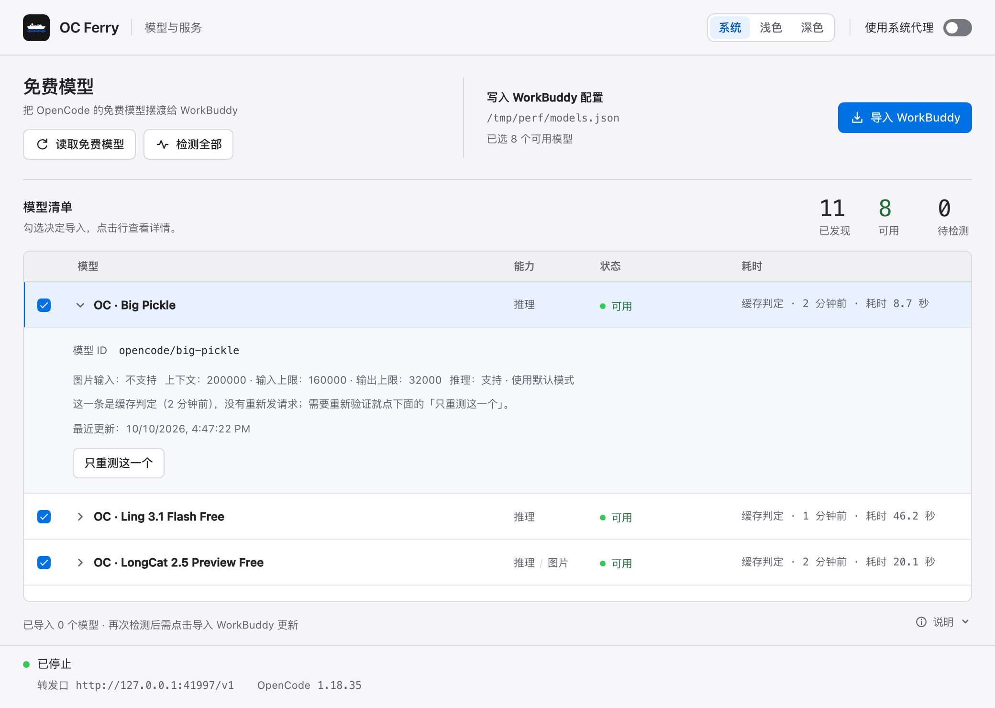This screenshot has width=995, height=708.
Task: Click the 说明 label
Action: 943,622
